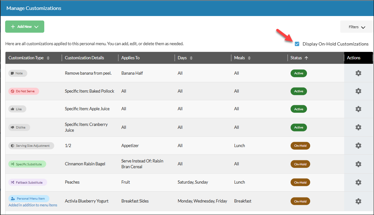Viewport: 374px width, 215px height.
Task: Open actions gear for Remove banana row
Action: [x=358, y=73]
